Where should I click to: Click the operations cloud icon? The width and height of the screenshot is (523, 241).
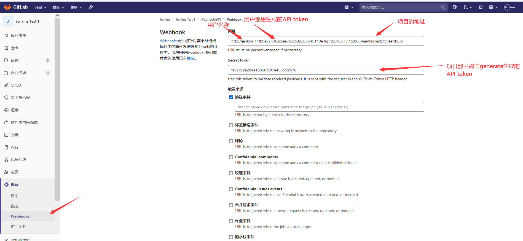pyautogui.click(x=6, y=110)
